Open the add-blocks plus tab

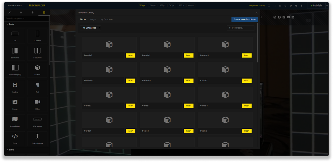coord(44,12)
